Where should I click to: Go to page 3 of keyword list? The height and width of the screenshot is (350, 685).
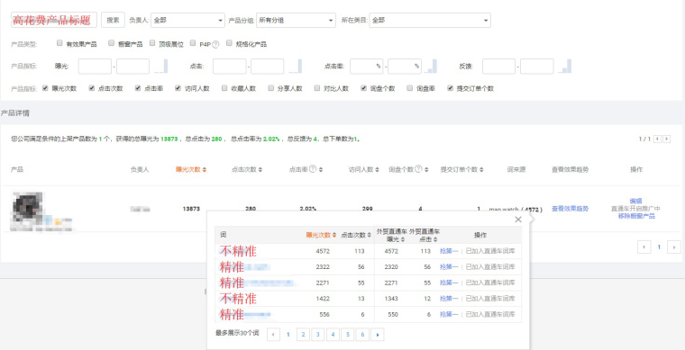[x=318, y=335]
